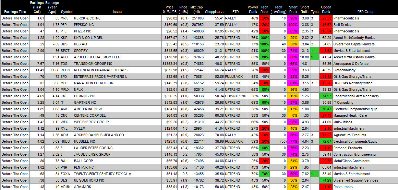The image size is (398, 190).
Task: Click CENTENE CORP DEL name
Action: (89, 115)
